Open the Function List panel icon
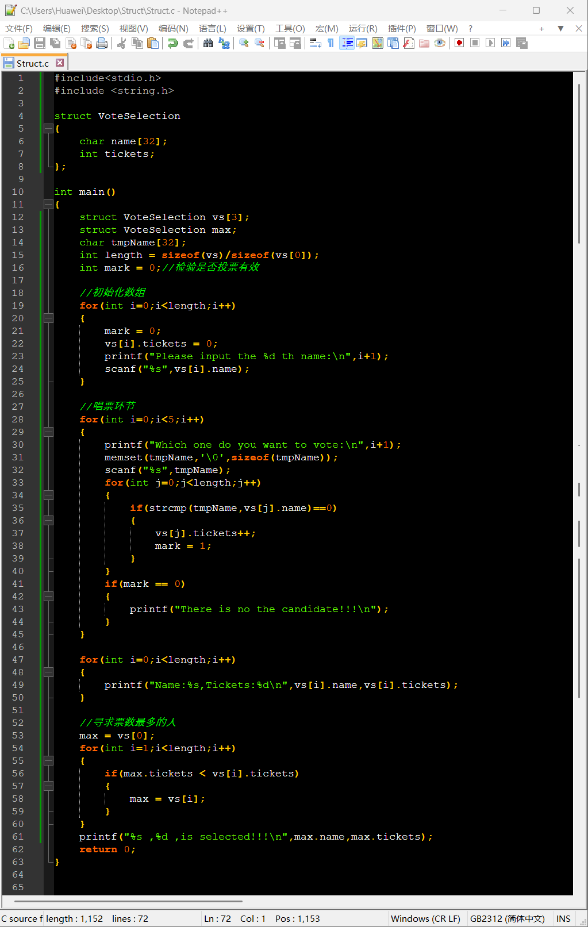 pos(409,43)
